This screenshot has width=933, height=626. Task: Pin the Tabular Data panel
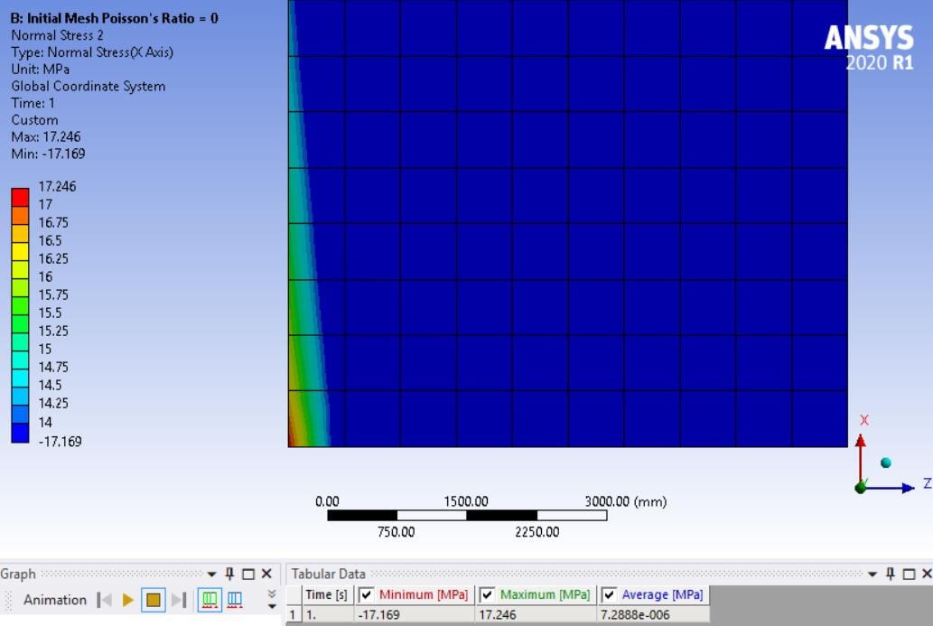891,574
